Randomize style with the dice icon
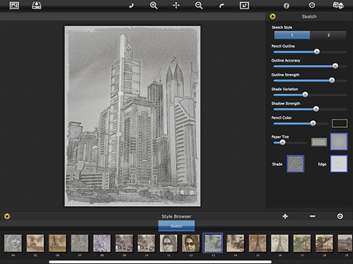 338,5
